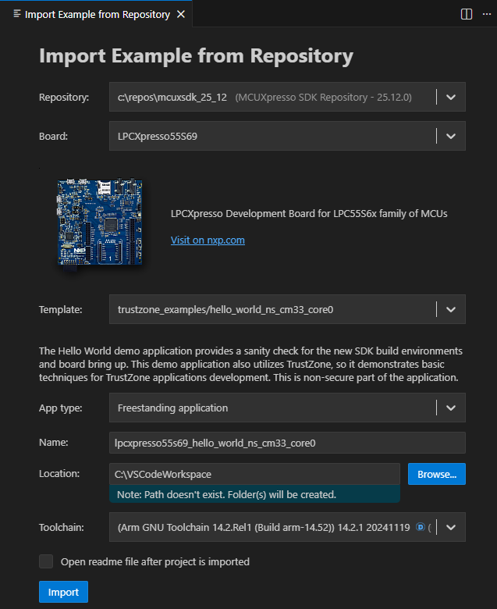Click the Path doesn't exist note text
497x609 pixels.
pyautogui.click(x=226, y=494)
